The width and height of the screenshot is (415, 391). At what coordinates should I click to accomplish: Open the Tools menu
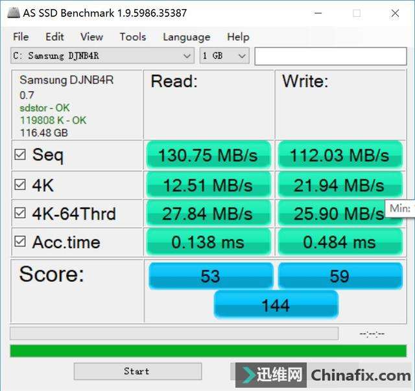[133, 37]
